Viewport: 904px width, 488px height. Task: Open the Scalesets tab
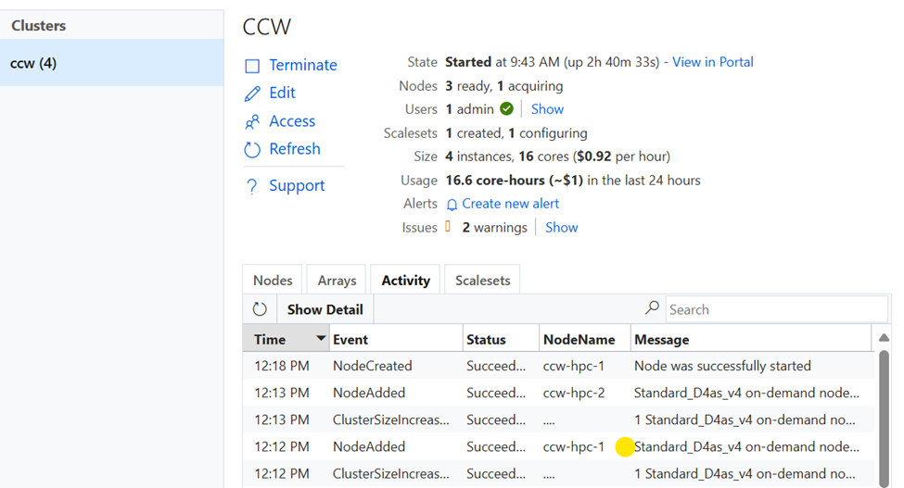click(482, 280)
